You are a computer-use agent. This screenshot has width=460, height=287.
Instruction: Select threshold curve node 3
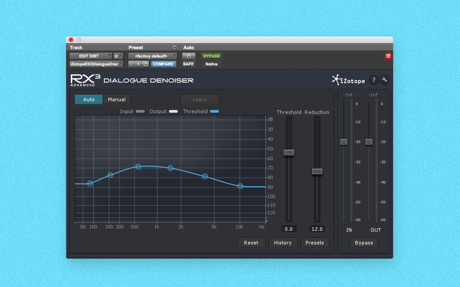click(138, 167)
